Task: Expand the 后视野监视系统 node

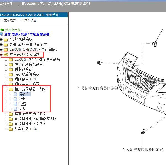Action: click(x=6, y=74)
